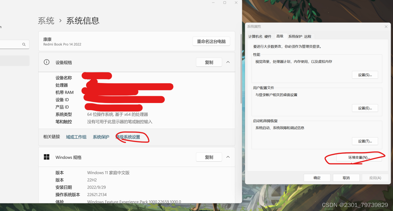
Task: Click the Windows 11 家庭中文版 value
Action: pos(108,173)
